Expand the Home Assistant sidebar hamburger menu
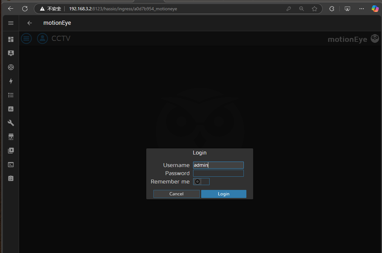The image size is (382, 253). pyautogui.click(x=11, y=23)
